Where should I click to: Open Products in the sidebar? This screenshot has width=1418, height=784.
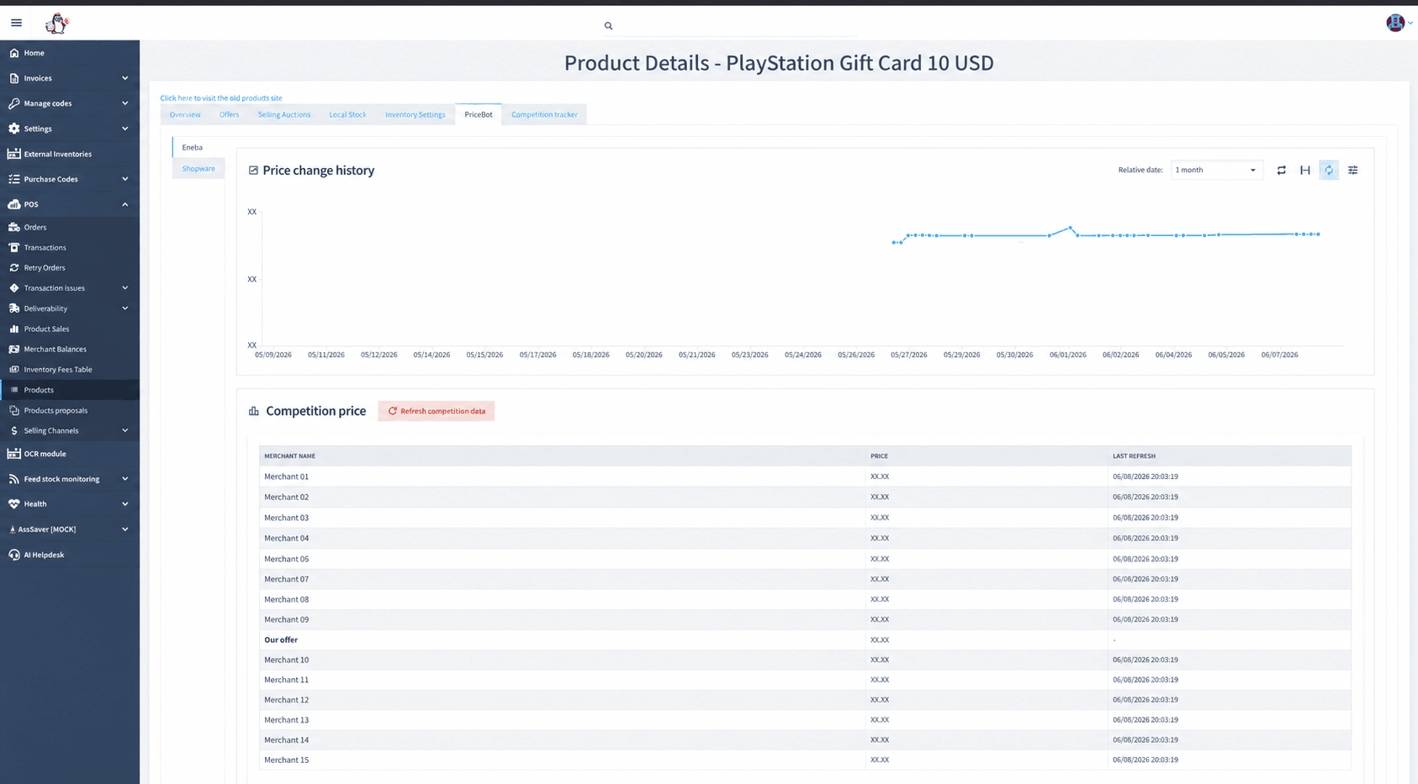coord(70,390)
